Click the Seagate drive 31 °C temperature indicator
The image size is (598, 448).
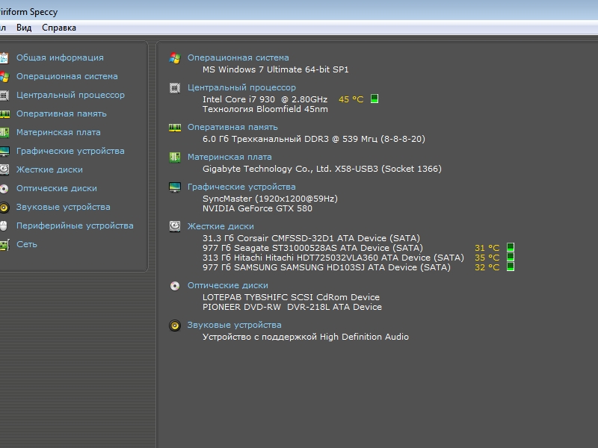point(511,247)
